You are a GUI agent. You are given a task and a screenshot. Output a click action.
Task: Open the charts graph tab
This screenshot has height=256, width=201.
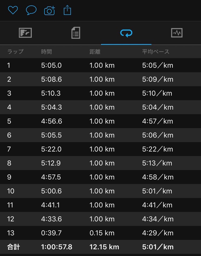pyautogui.click(x=176, y=33)
